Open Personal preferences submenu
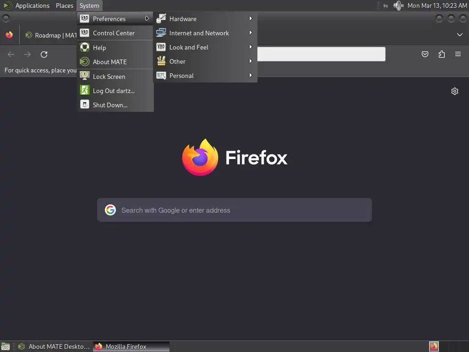This screenshot has height=352, width=469. coord(205,76)
